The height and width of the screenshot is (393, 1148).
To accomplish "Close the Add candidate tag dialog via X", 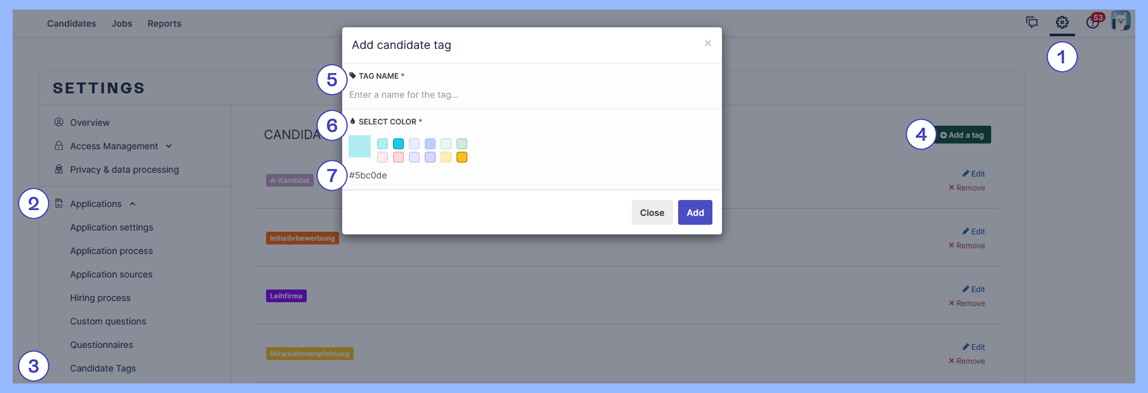I will [707, 43].
